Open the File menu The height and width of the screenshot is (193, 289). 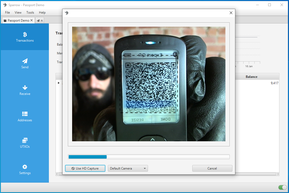pos(7,12)
